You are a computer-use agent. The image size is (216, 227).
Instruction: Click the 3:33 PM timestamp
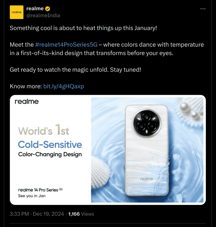(19, 214)
